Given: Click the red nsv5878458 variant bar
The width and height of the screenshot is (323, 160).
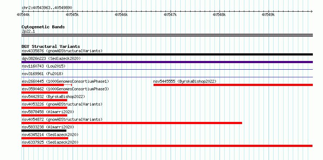Looking at the screenshot, I should [44, 115].
